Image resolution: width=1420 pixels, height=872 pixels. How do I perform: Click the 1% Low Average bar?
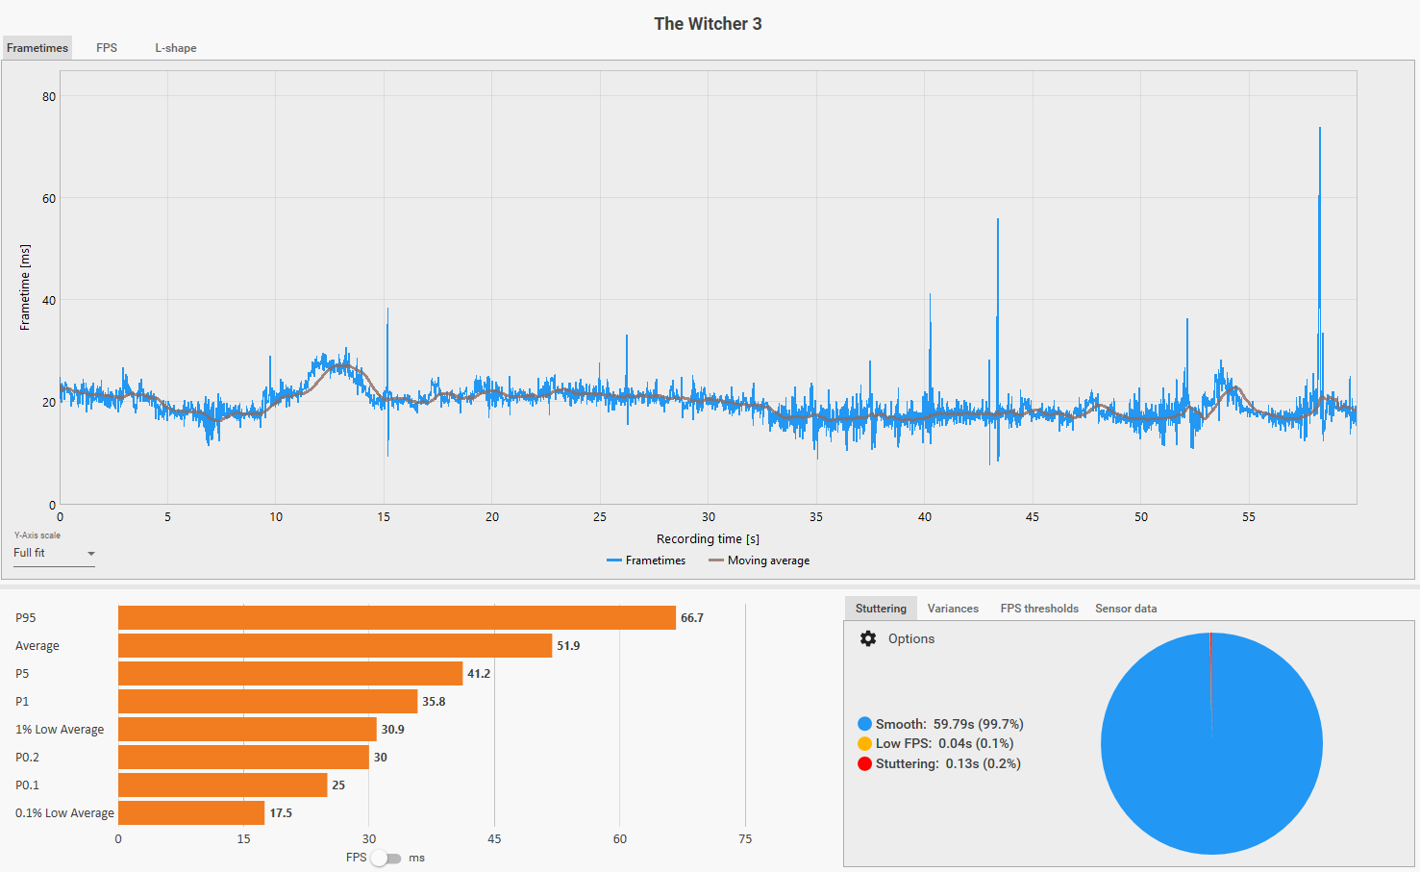click(247, 730)
